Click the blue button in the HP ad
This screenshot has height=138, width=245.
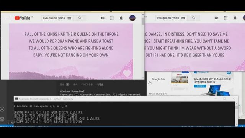coord(200,86)
